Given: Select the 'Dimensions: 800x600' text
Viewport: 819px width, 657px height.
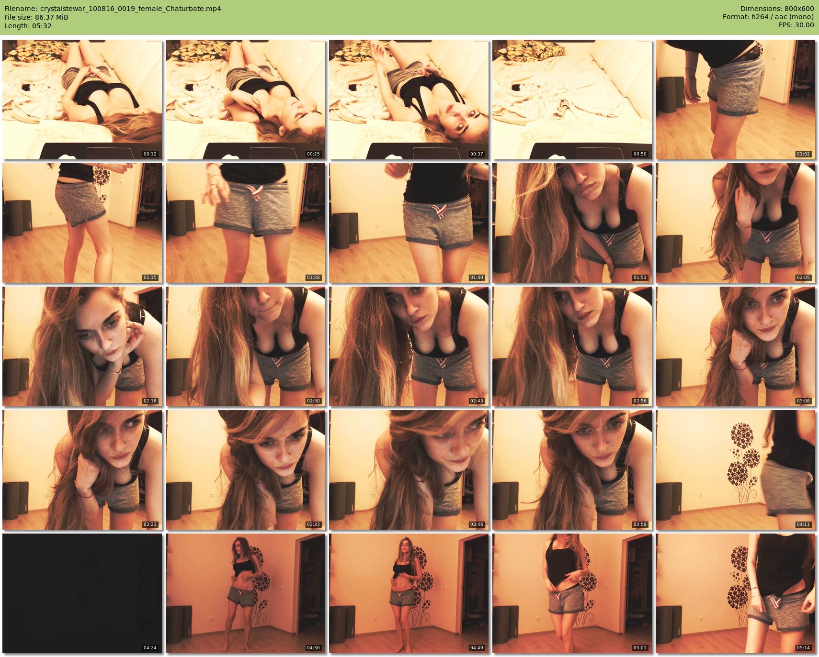Looking at the screenshot, I should click(x=777, y=9).
